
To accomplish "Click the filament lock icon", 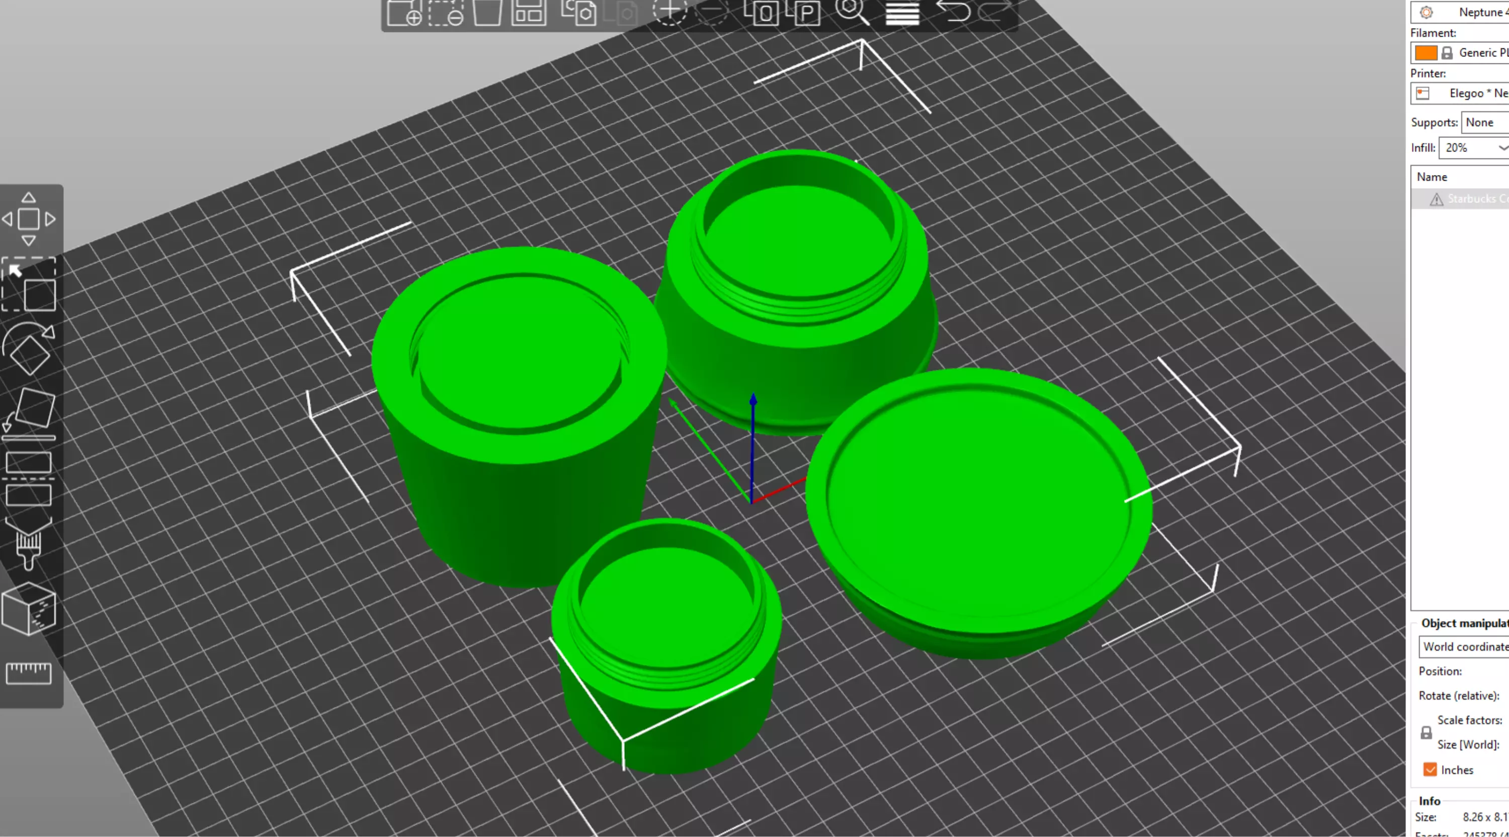I will 1447,53.
